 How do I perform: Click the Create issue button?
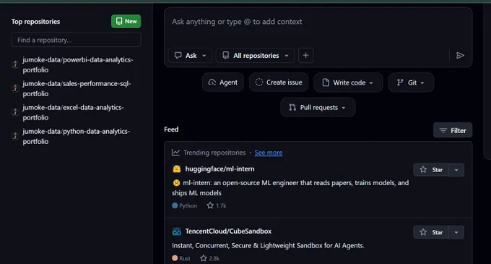pos(279,82)
